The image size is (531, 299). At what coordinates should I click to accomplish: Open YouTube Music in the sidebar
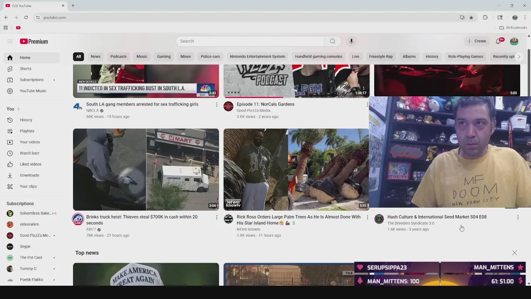coord(31,91)
